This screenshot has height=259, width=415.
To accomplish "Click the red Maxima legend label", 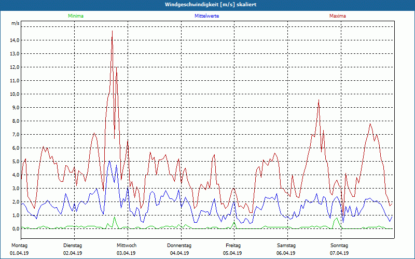I will (338, 16).
